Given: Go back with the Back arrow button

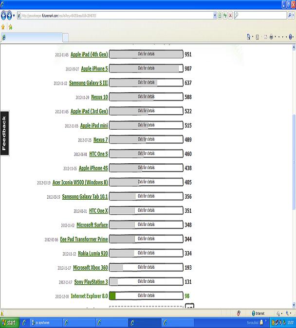Looking at the screenshot, I should 3,16.
